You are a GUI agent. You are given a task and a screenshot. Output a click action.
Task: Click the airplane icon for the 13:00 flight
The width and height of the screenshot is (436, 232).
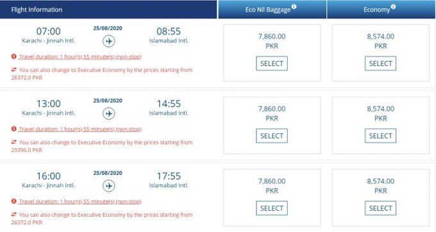[x=109, y=113]
